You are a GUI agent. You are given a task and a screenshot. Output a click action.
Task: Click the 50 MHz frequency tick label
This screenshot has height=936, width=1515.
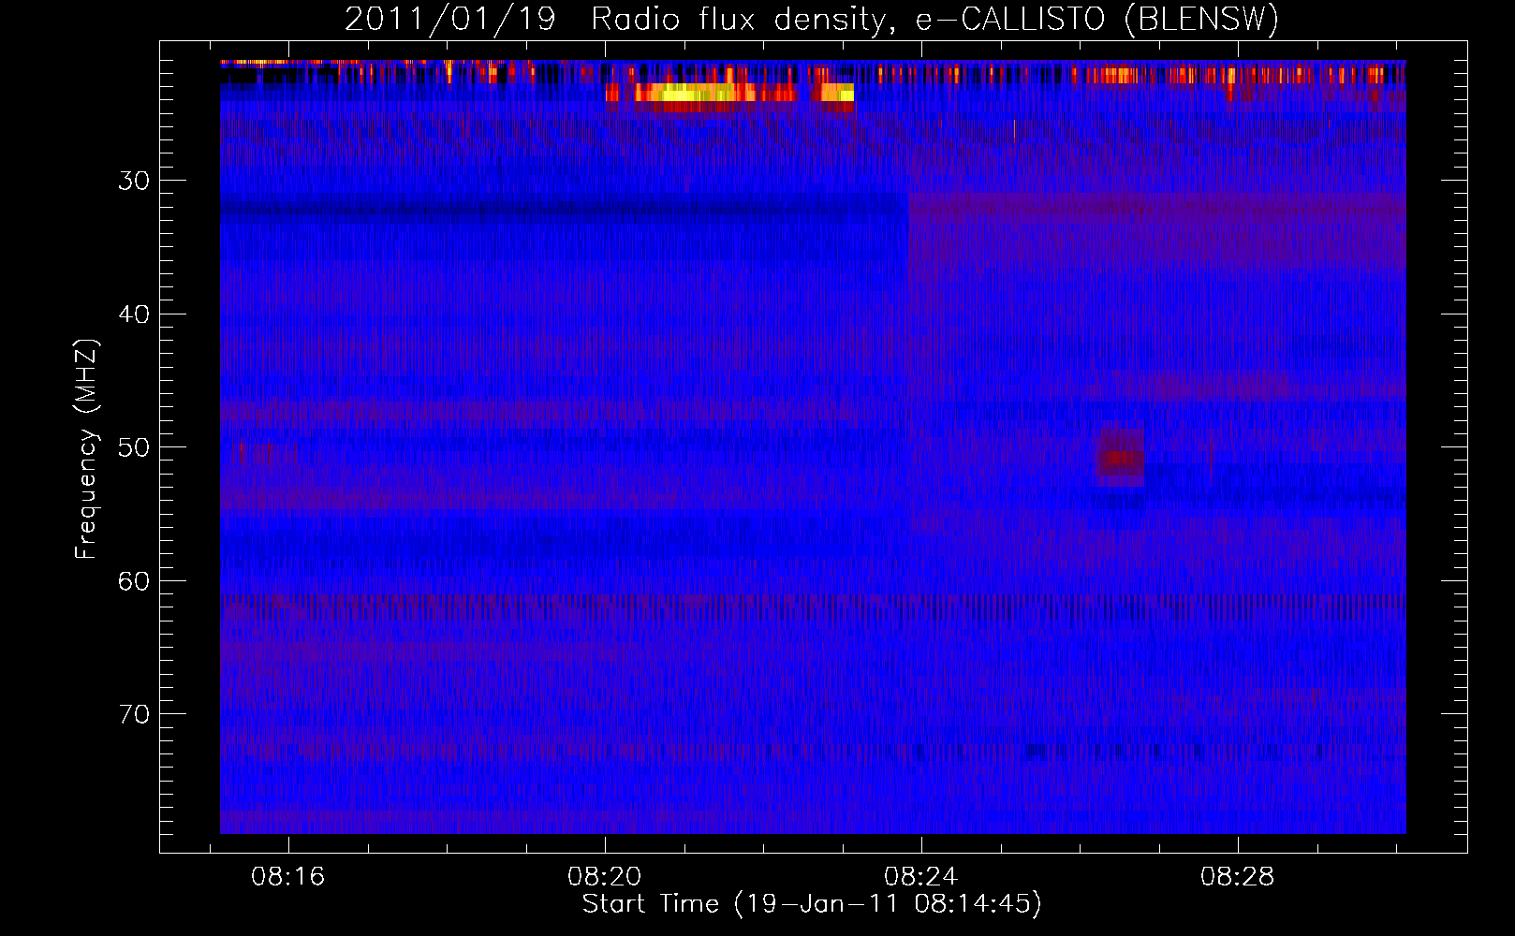coord(134,447)
